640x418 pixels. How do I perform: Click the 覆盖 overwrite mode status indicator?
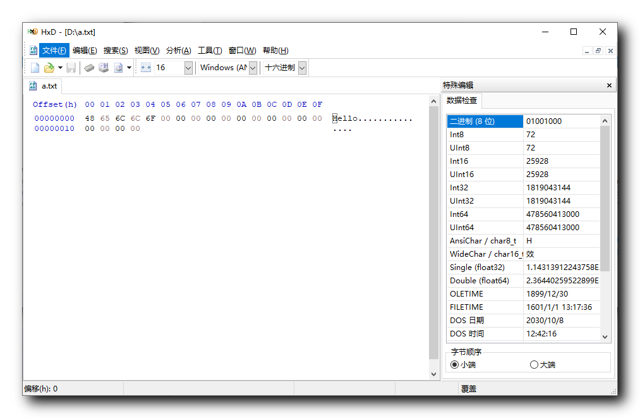(469, 389)
